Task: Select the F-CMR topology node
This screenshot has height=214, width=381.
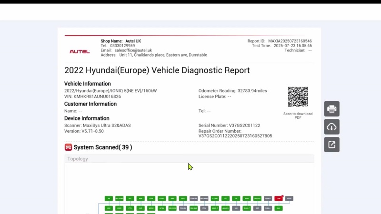Action: (215, 198)
